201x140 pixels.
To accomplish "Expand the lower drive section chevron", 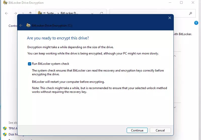I will click(175, 107).
